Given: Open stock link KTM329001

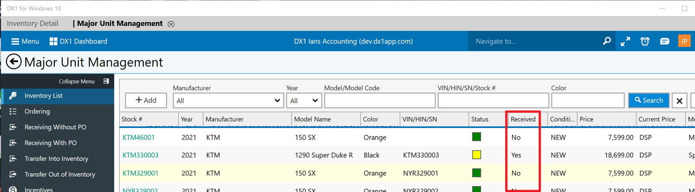Looking at the screenshot, I should pos(140,173).
